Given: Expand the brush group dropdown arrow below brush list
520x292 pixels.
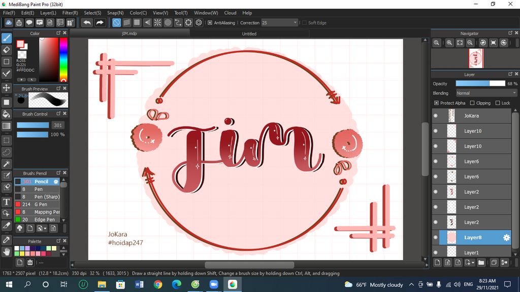Looking at the screenshot, I should (x=45, y=229).
